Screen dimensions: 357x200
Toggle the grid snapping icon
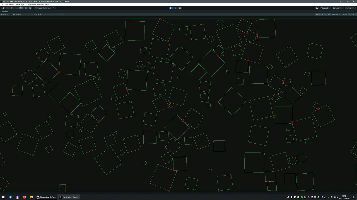54,8
